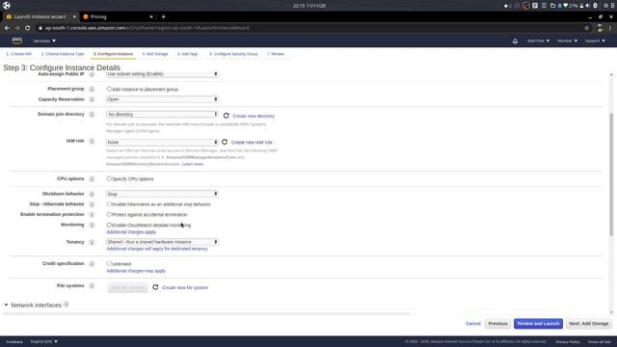The width and height of the screenshot is (617, 347).
Task: Click info icon beside Monitoring
Action: (92, 225)
